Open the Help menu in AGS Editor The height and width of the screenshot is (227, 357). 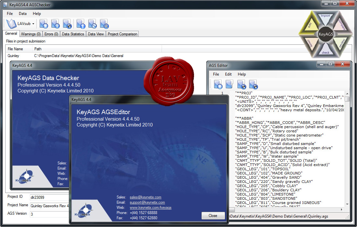tap(242, 74)
